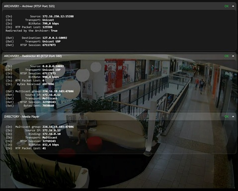Collapse the Redirector #0 panel arrow
Screen dimensions: 238x191
pyautogui.click(x=233, y=56)
